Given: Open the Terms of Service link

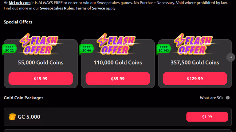Looking at the screenshot, I should pyautogui.click(x=90, y=8).
